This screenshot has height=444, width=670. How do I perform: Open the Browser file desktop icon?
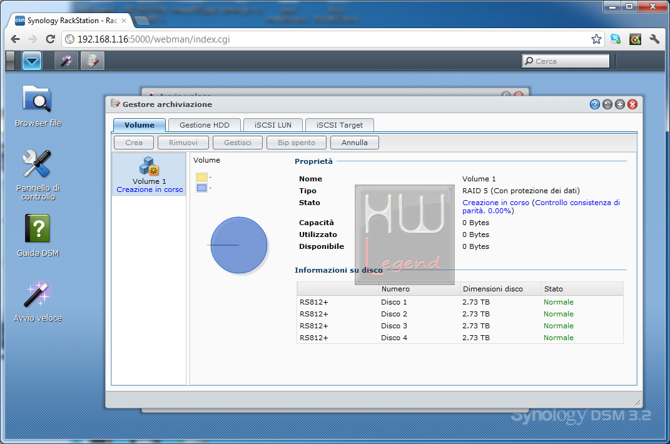click(38, 106)
